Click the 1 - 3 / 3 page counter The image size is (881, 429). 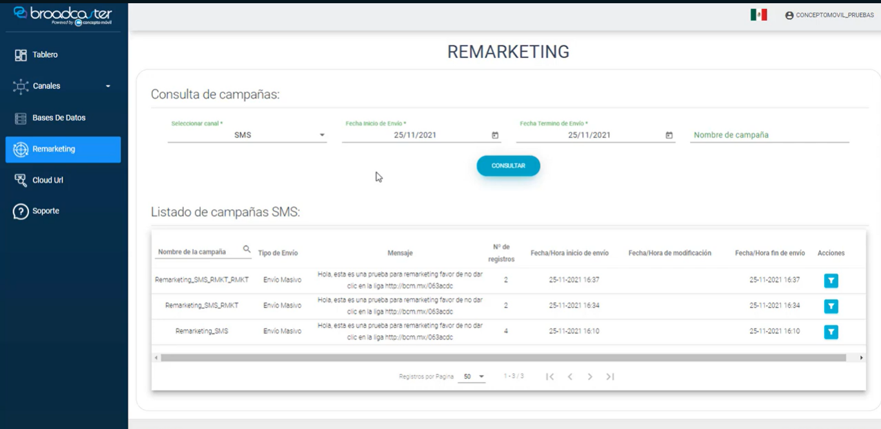click(x=514, y=376)
